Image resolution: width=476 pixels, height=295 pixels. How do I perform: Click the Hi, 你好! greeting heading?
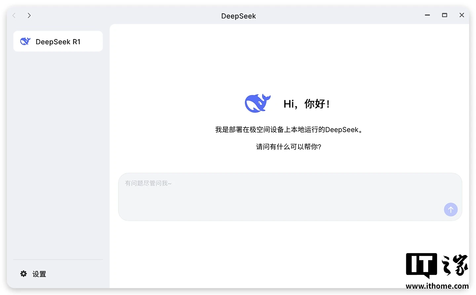click(306, 104)
